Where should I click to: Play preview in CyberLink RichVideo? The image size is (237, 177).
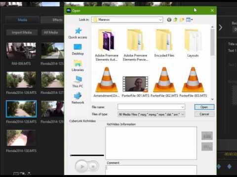coord(82,167)
